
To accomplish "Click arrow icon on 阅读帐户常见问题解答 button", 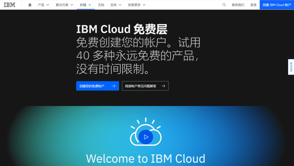I will [x=163, y=86].
